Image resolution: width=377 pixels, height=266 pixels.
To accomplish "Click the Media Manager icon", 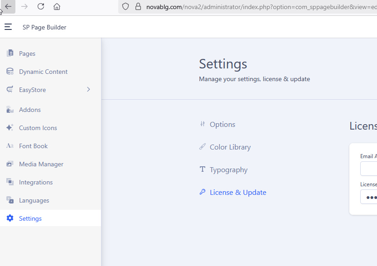I will pos(10,164).
